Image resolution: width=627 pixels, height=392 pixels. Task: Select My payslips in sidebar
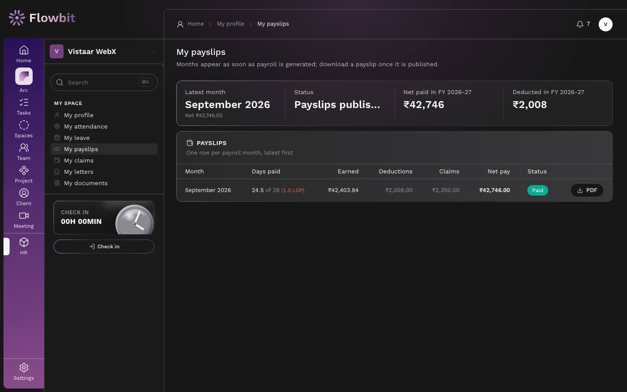(x=104, y=149)
